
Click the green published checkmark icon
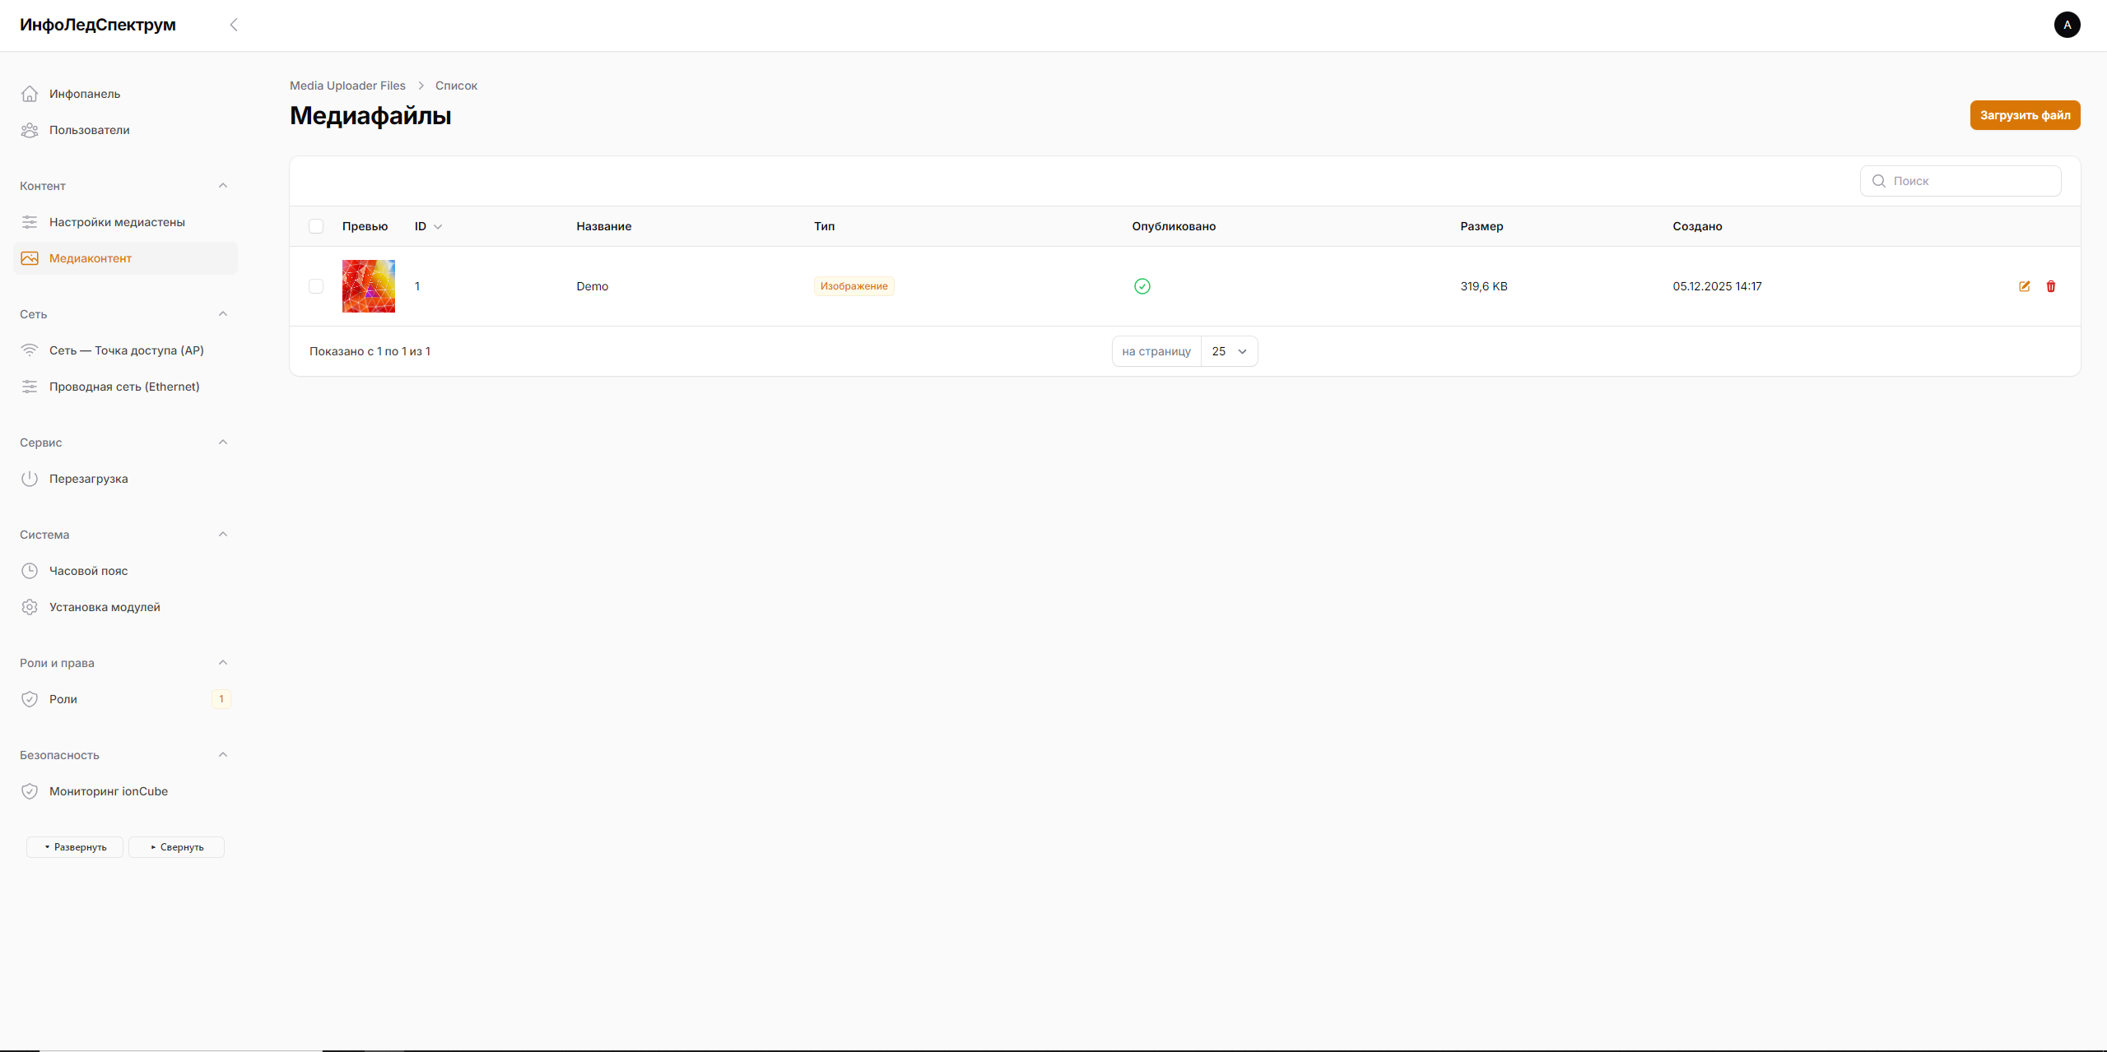1142,286
